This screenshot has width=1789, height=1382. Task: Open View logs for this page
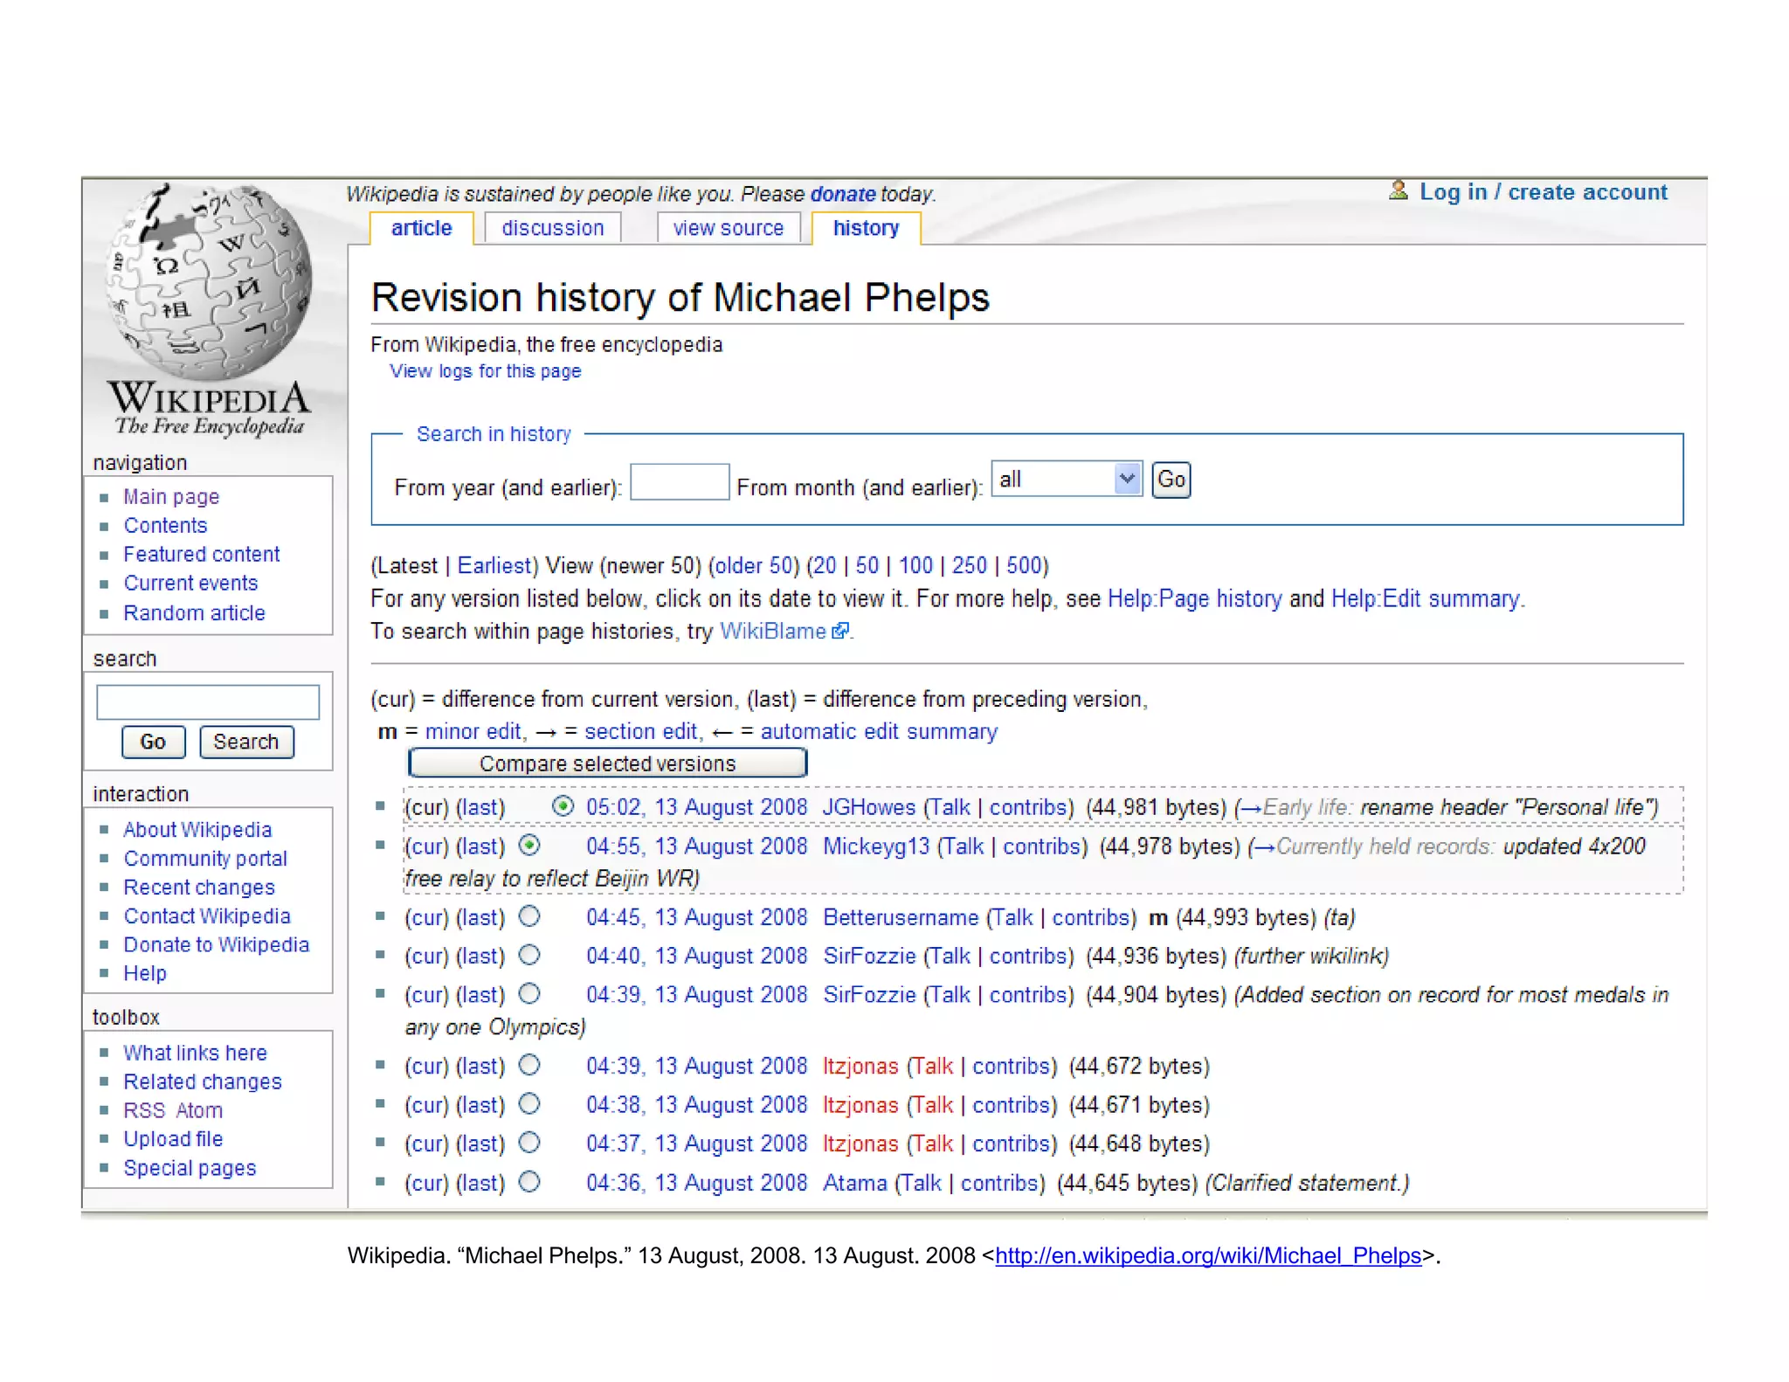(485, 371)
